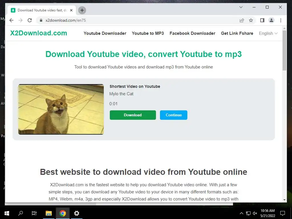Screen dimensions: 292x219
Task: Close the Download Youtube video tab
Action: click(71, 10)
